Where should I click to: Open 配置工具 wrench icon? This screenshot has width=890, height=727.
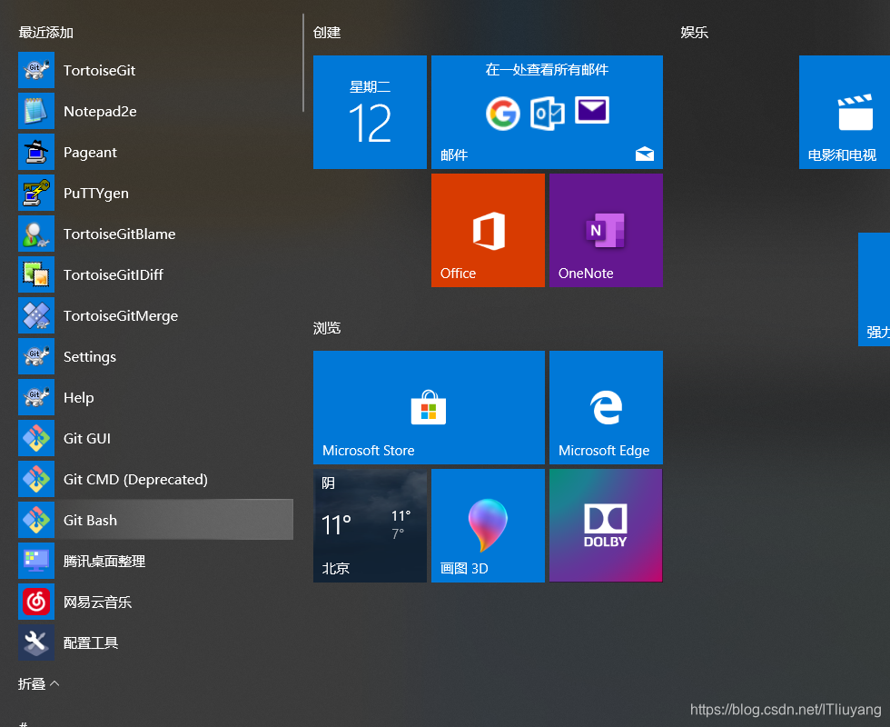click(x=36, y=643)
